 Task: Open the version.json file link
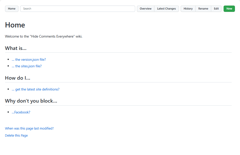click(29, 60)
